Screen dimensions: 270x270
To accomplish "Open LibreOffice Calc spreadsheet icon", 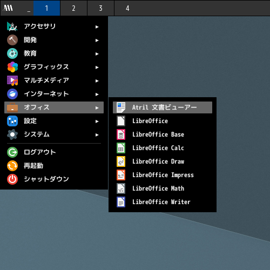I will point(121,148).
